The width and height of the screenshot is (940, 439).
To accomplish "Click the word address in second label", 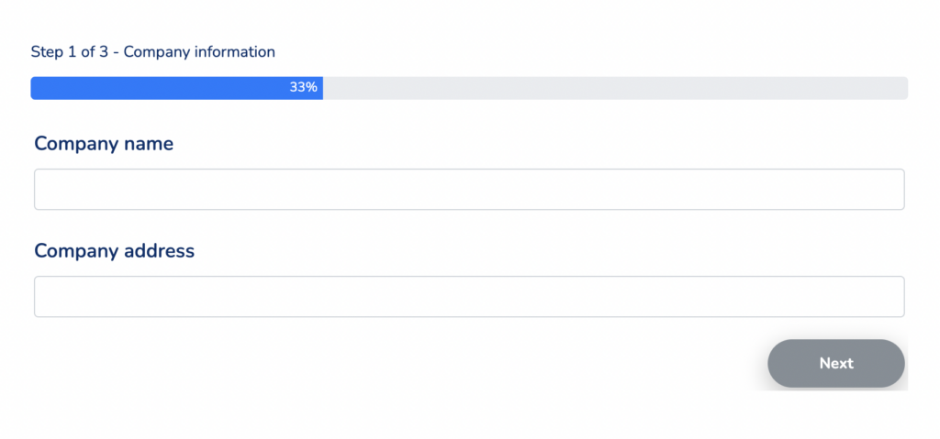I will point(159,250).
